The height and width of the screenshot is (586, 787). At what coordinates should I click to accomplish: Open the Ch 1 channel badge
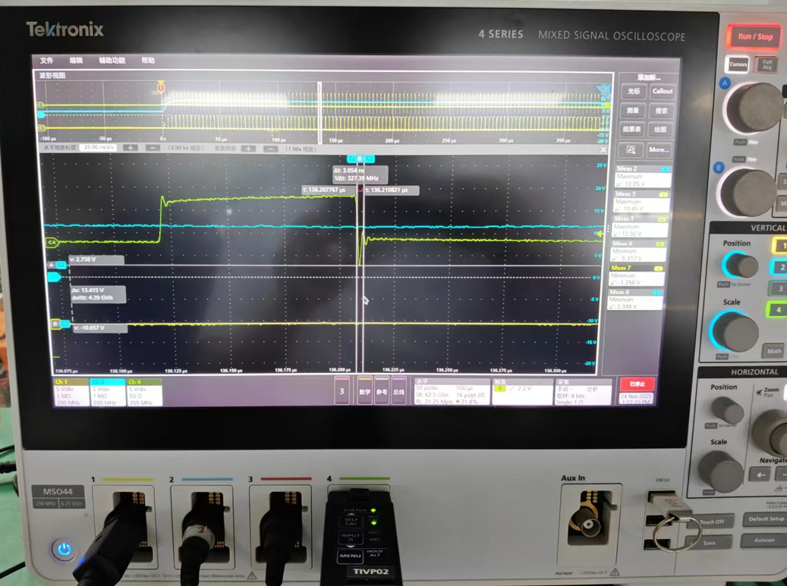pos(71,392)
